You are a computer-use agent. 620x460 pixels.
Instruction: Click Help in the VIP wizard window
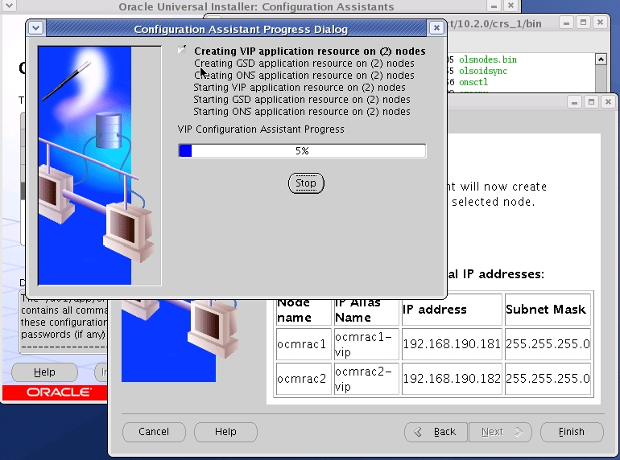pyautogui.click(x=225, y=432)
